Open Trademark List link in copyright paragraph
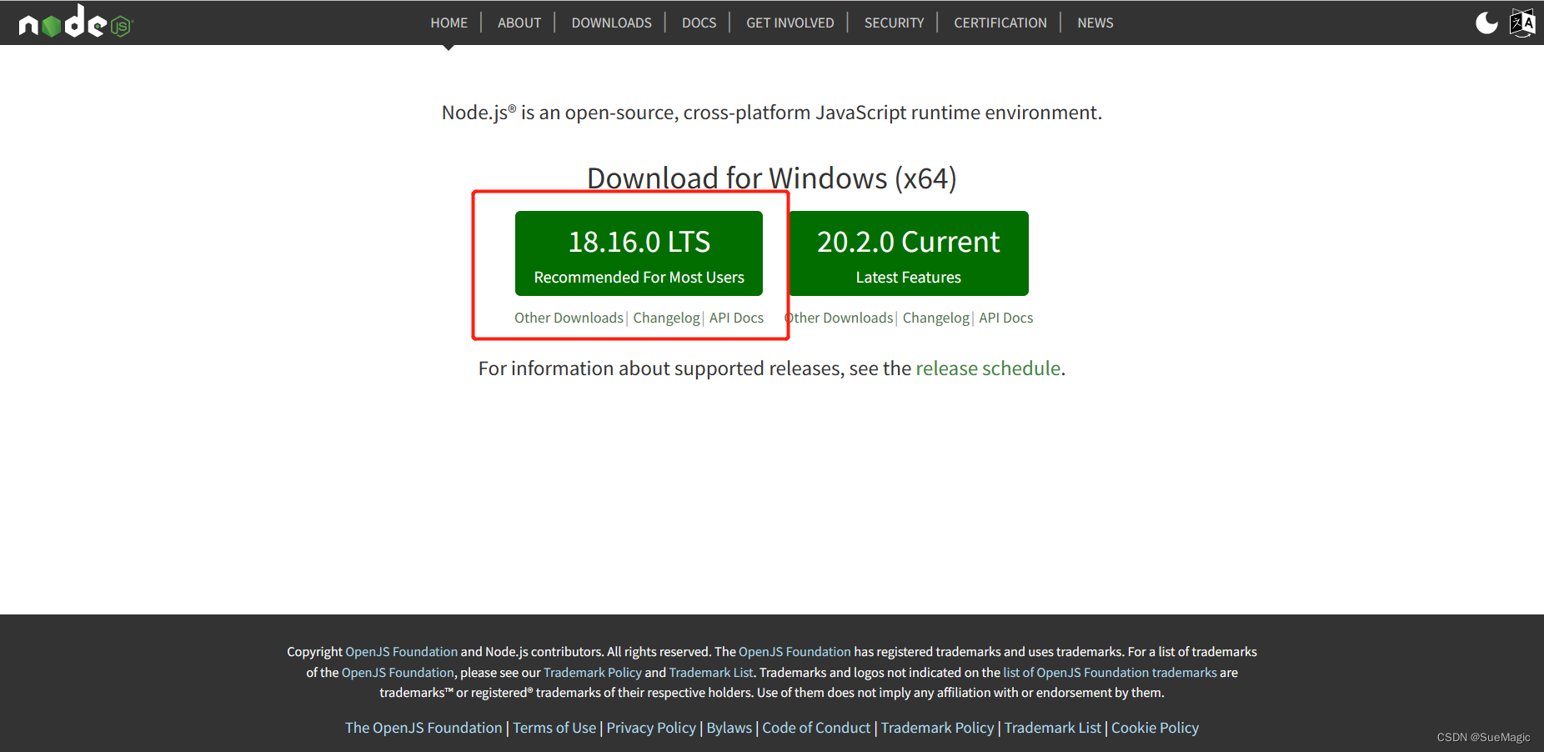This screenshot has height=752, width=1544. pos(711,673)
